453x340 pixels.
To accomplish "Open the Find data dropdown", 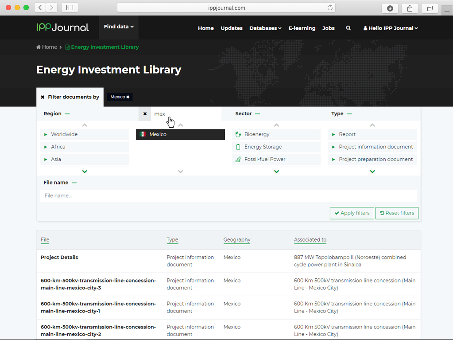I will coord(119,27).
